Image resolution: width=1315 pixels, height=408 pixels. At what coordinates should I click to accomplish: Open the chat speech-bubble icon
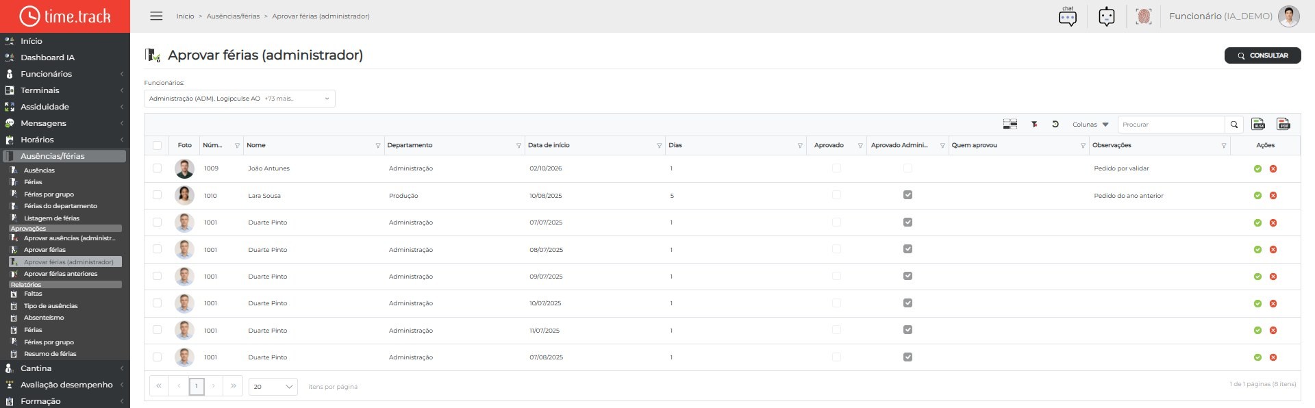[1067, 16]
